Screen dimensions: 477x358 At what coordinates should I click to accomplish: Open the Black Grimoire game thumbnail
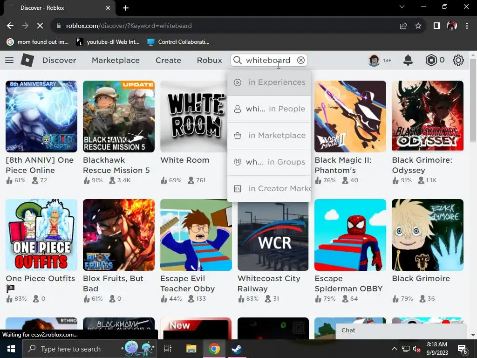(428, 235)
